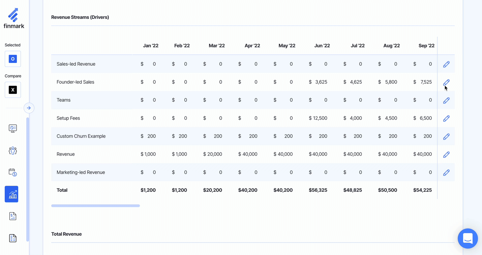
Task: Edit the Sales-led Revenue stream
Action: point(446,64)
